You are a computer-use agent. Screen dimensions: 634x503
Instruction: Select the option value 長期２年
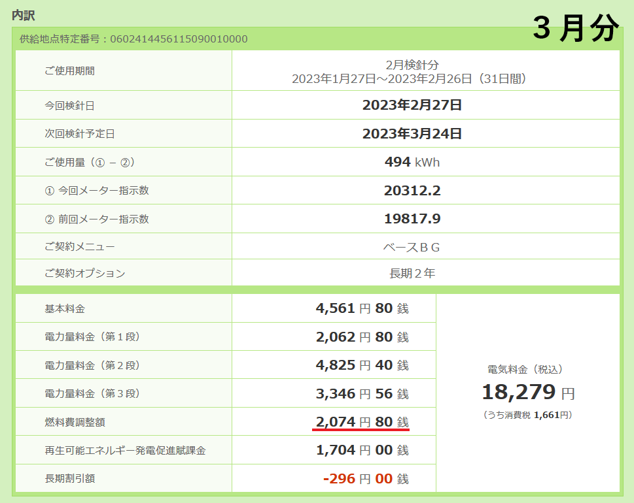click(412, 273)
